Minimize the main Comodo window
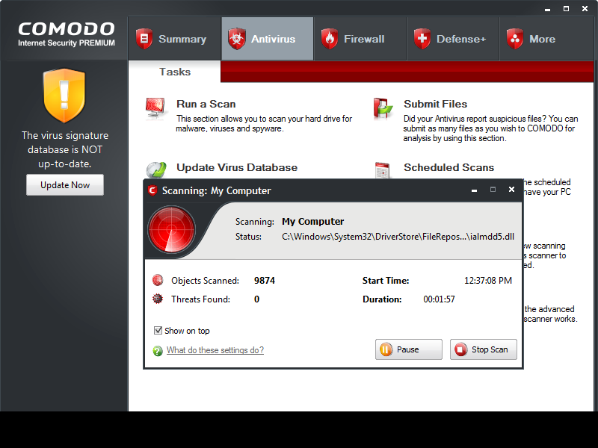 [547, 9]
